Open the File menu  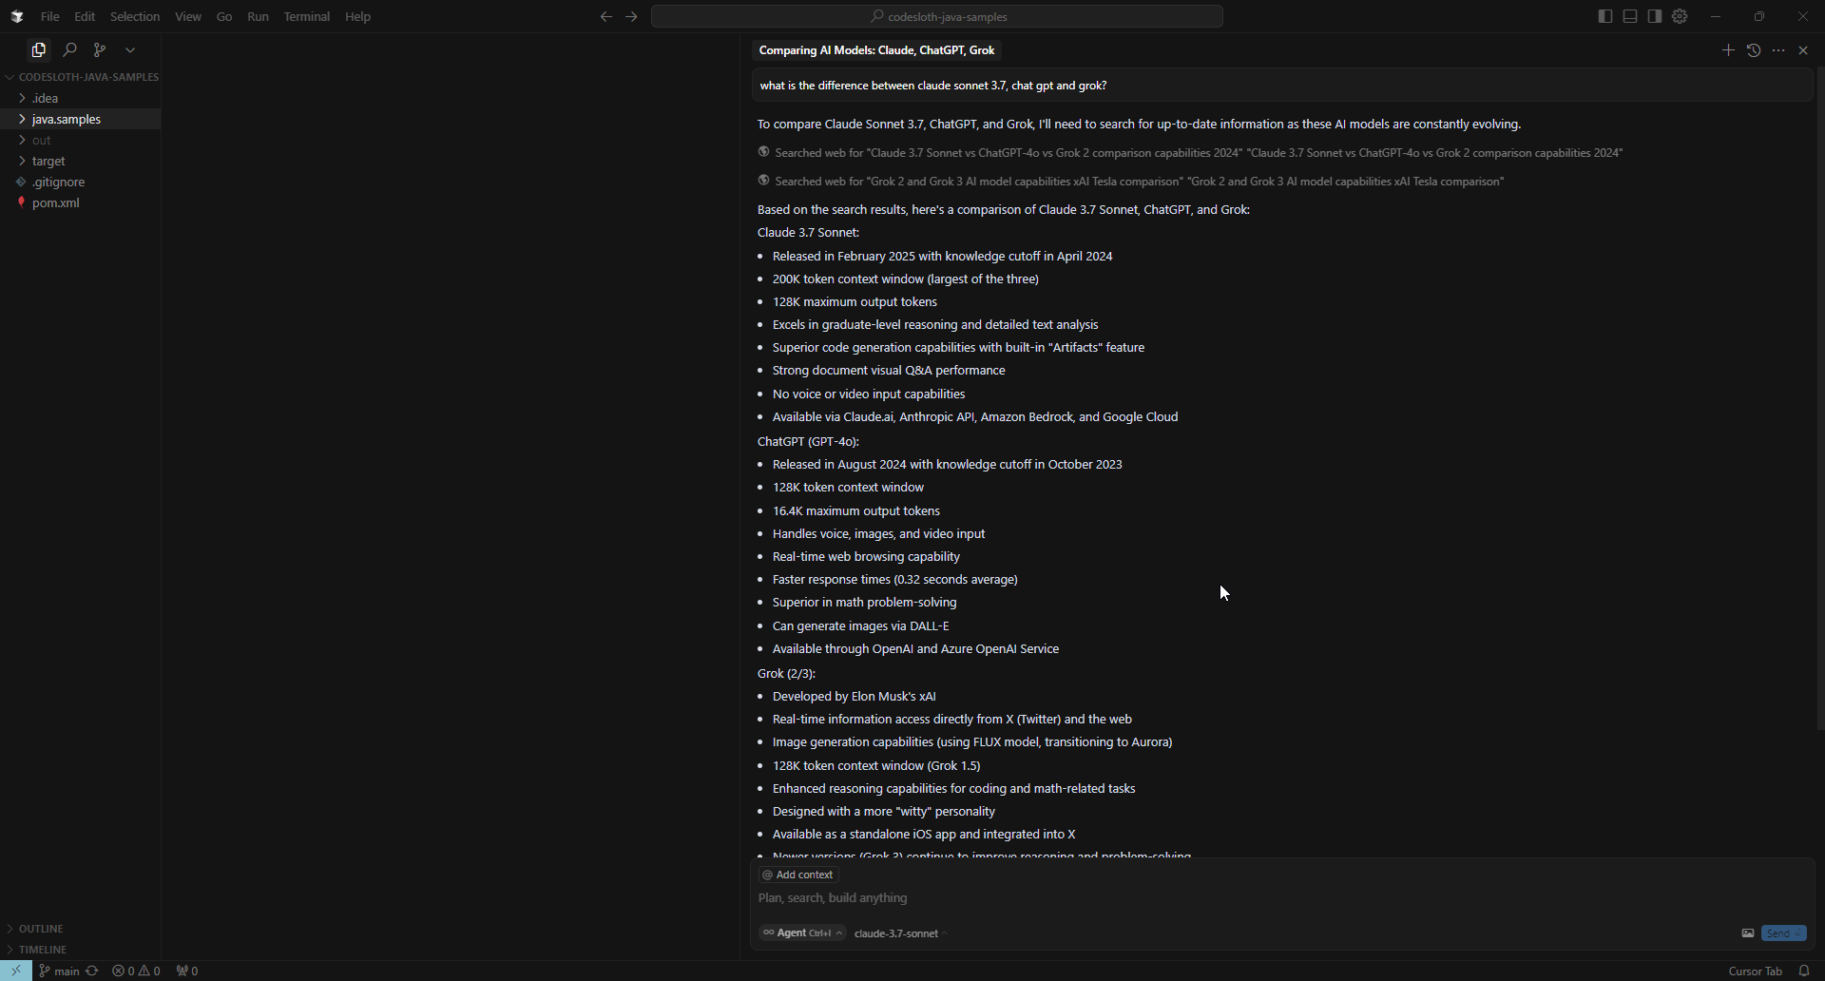[49, 16]
